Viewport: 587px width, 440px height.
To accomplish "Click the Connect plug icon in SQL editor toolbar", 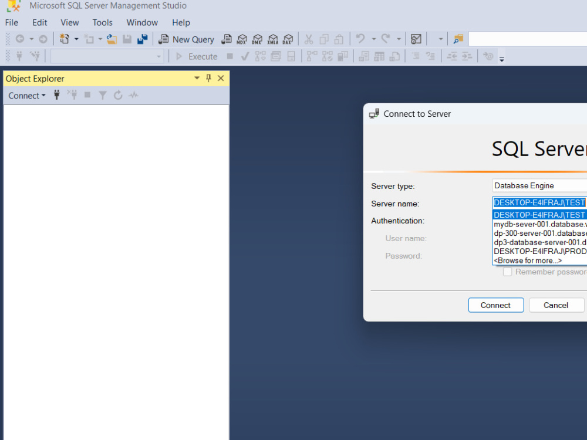I will point(19,56).
